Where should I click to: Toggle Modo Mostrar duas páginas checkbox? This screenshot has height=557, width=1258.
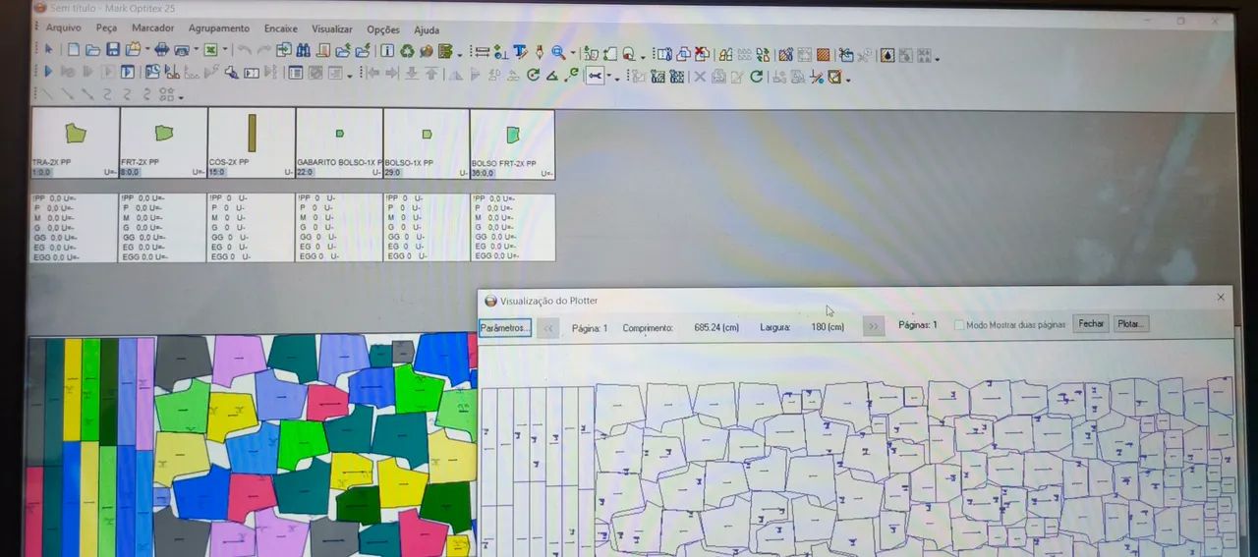tap(959, 324)
